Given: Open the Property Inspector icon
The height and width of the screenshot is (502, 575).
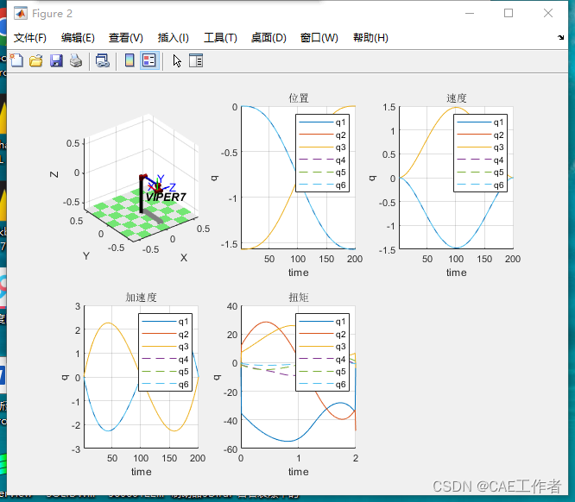Looking at the screenshot, I should 196,60.
